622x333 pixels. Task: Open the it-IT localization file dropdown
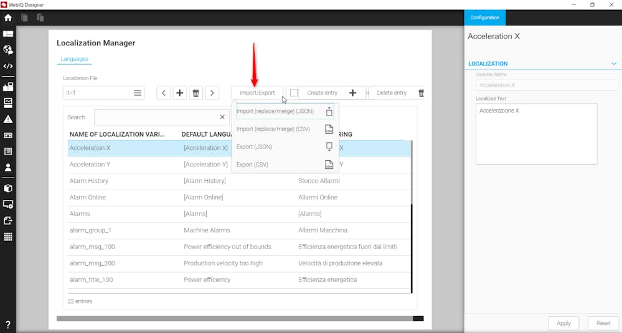tap(103, 93)
